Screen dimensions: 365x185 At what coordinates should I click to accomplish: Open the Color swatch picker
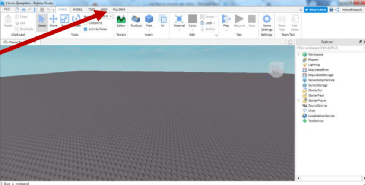coord(193,19)
